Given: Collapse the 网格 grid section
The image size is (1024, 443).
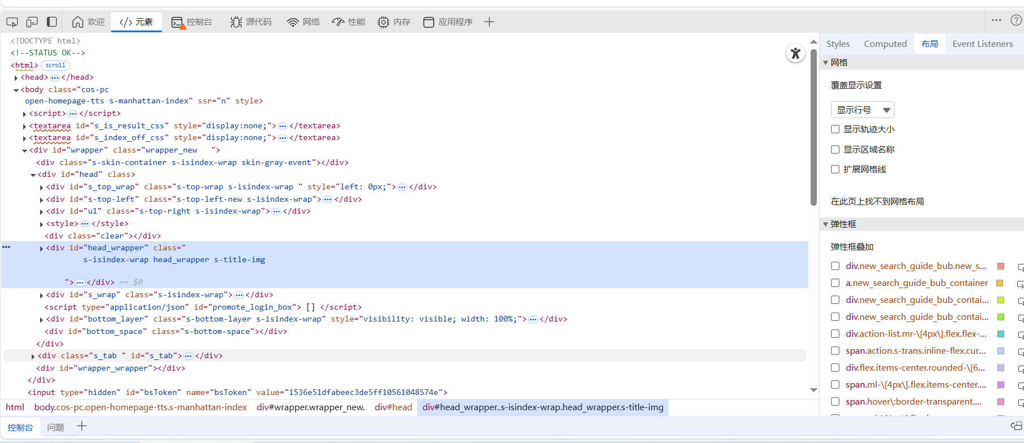Looking at the screenshot, I should tap(826, 63).
